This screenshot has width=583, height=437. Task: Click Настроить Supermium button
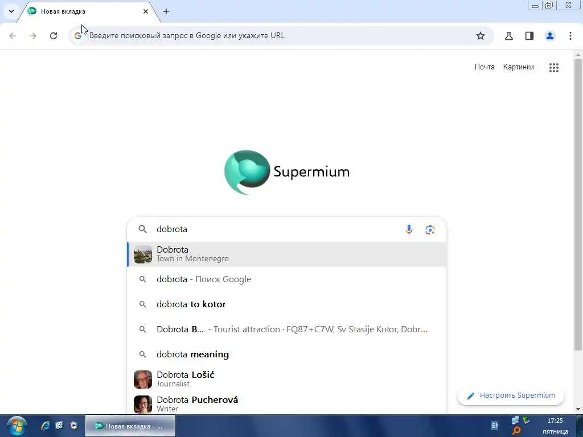[x=511, y=395]
